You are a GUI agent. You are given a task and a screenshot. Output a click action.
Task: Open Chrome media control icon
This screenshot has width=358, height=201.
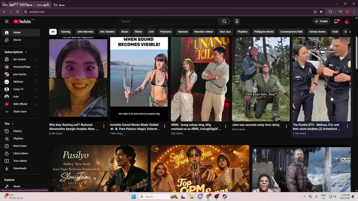click(340, 12)
